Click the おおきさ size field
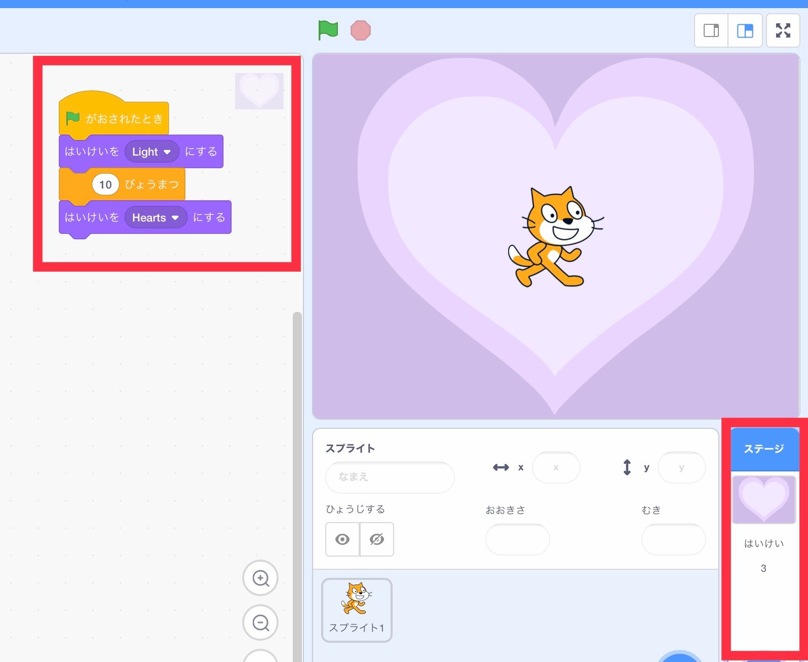The image size is (808, 662). click(x=517, y=539)
